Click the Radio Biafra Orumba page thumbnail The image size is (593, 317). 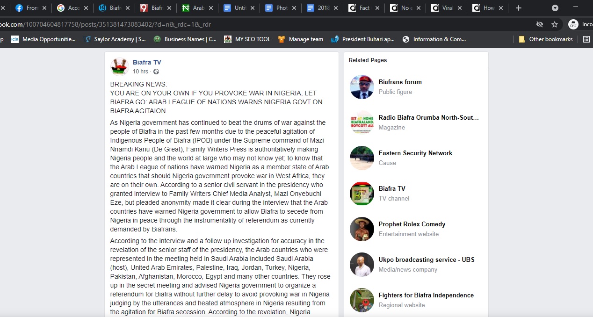click(x=362, y=122)
